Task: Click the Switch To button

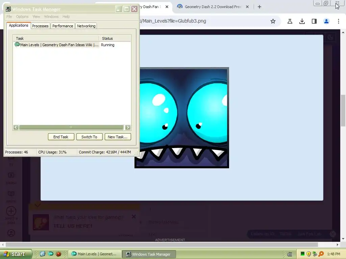Action: coord(89,137)
